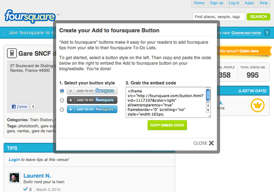Click the blue checkmark on Laurent's tip
This screenshot has width=274, height=192.
(x=25, y=189)
